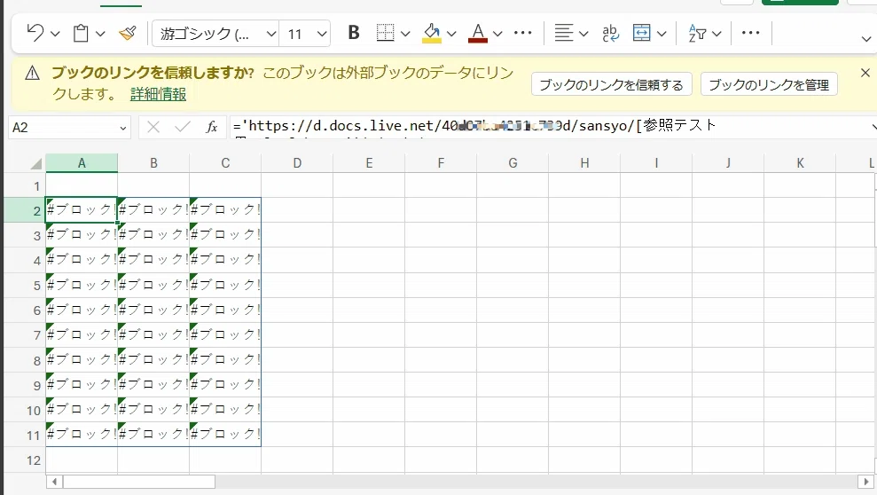Click the Undo icon
The width and height of the screenshot is (877, 495).
[x=35, y=33]
